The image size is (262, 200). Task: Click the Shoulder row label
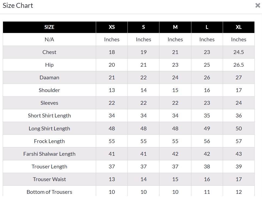click(x=49, y=90)
